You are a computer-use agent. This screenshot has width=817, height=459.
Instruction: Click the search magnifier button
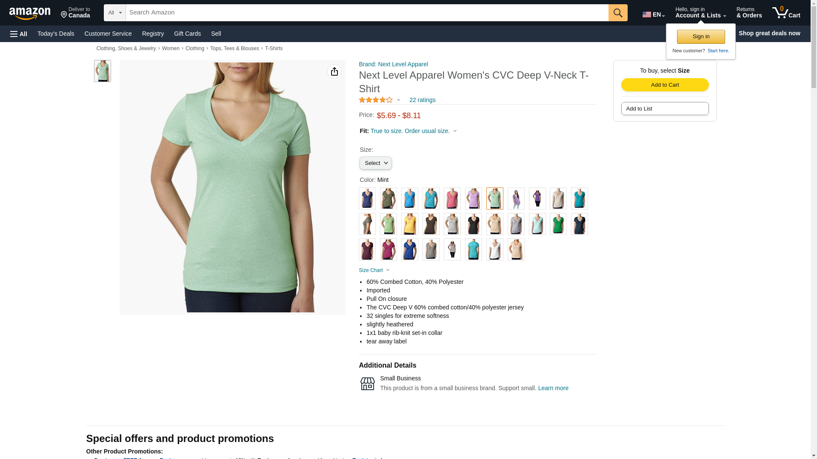point(618,13)
